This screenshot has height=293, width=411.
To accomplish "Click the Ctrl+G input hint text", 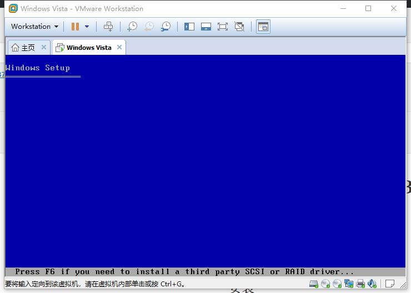I will (x=94, y=284).
